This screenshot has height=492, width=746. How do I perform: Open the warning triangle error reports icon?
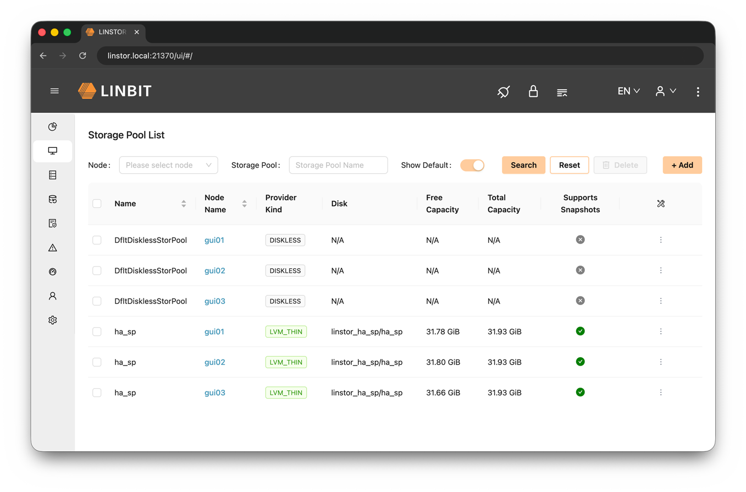coord(53,248)
